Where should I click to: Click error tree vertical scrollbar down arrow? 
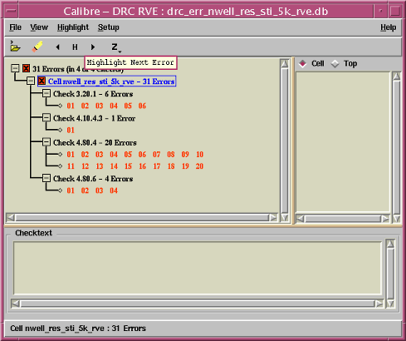(x=284, y=218)
